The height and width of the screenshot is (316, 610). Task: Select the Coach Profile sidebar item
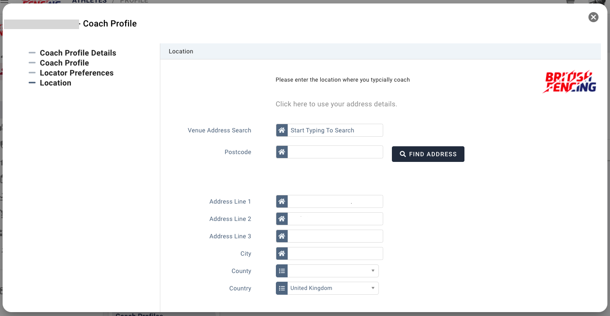64,63
